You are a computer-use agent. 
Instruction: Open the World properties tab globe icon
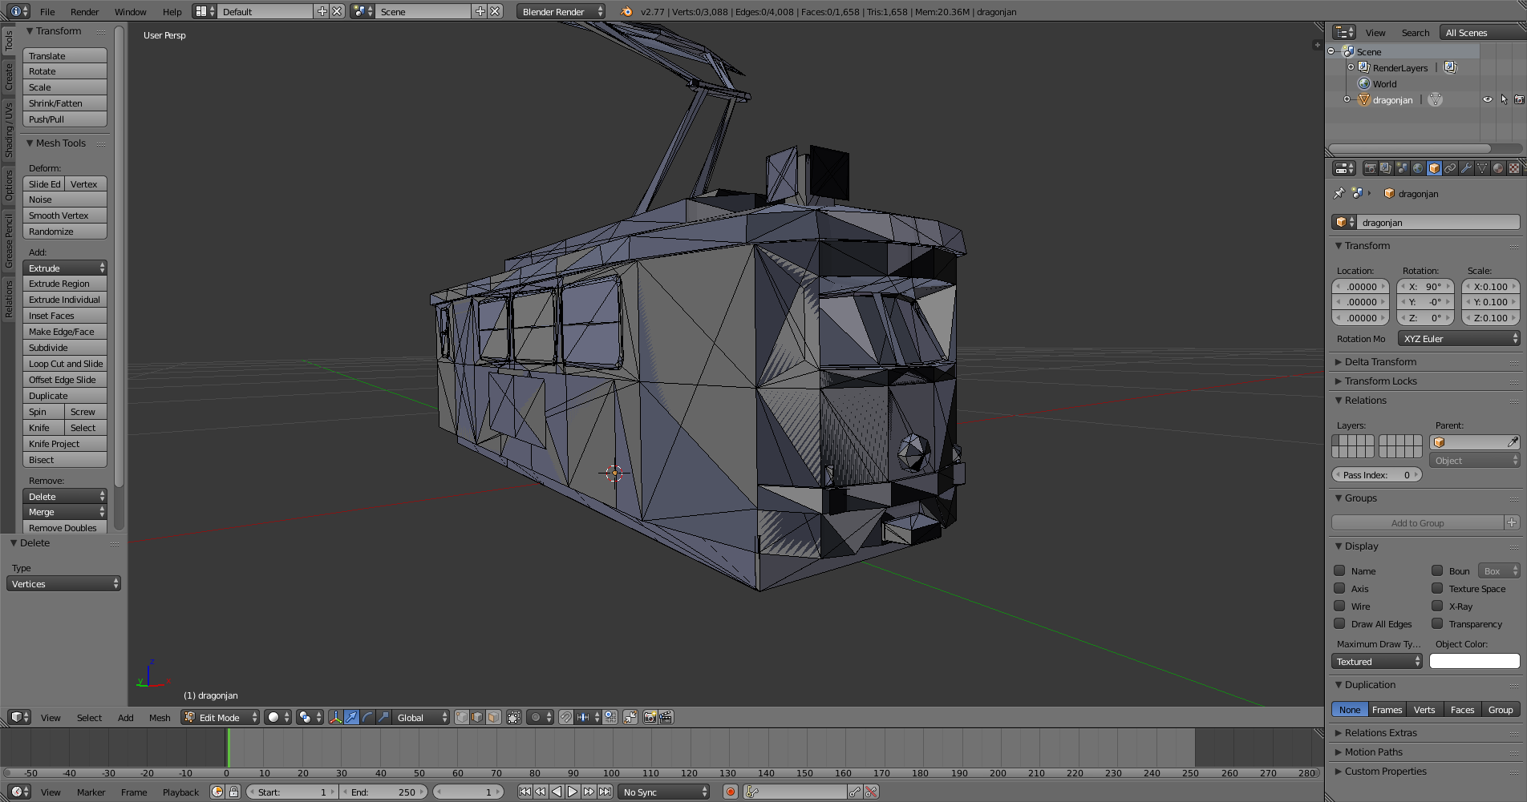(1418, 168)
